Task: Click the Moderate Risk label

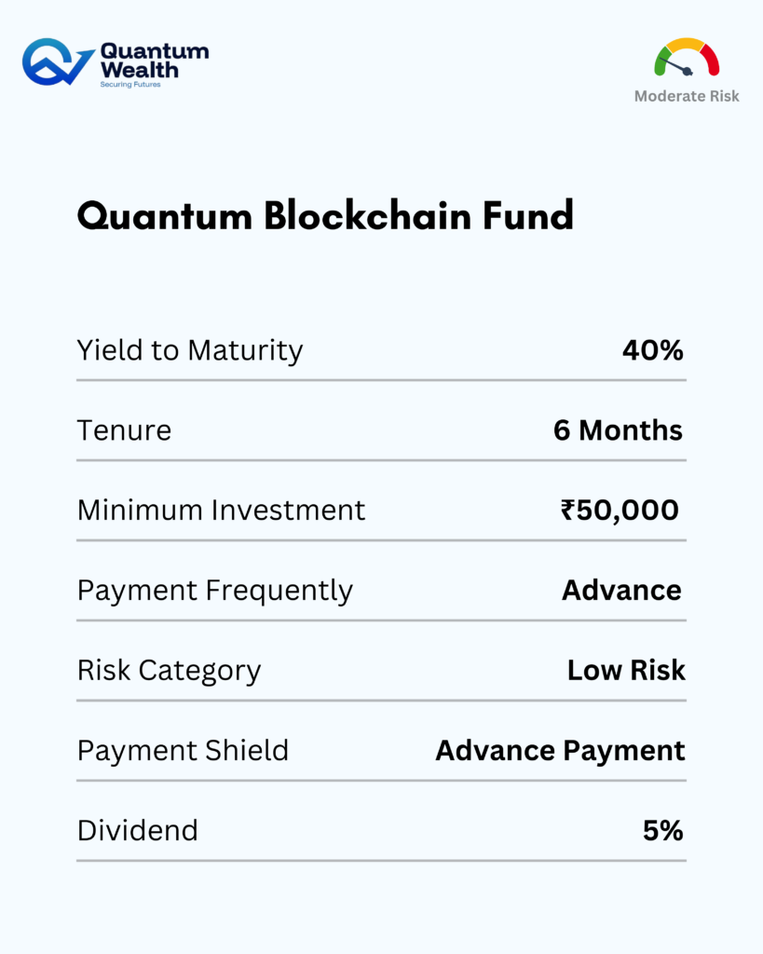Action: pyautogui.click(x=687, y=96)
